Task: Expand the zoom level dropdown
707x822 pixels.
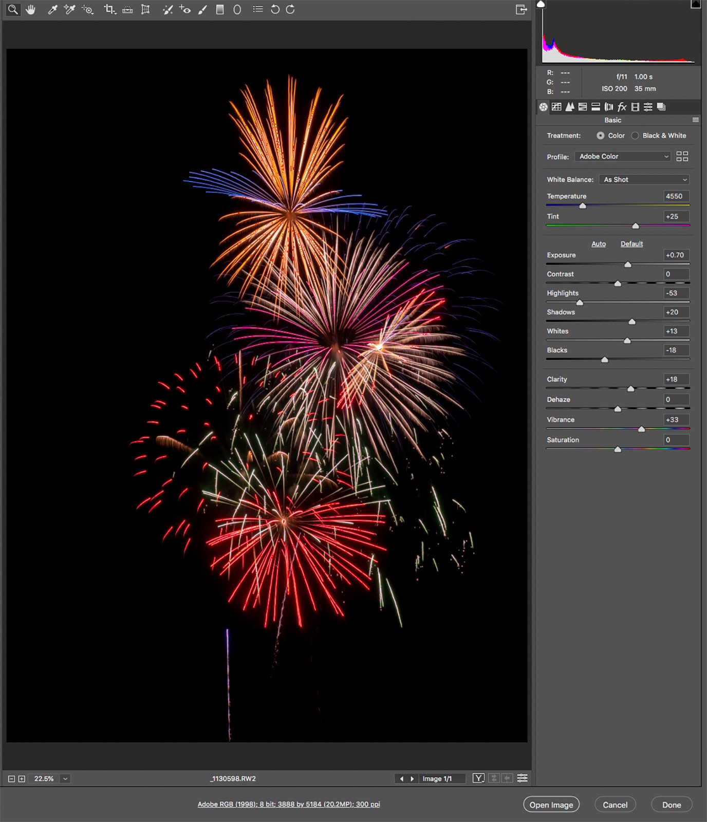Action: (x=65, y=779)
